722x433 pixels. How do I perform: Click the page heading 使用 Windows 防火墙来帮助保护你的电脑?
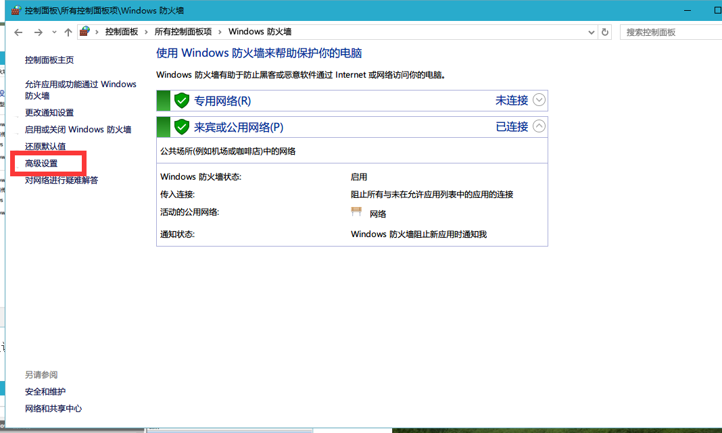(x=259, y=53)
